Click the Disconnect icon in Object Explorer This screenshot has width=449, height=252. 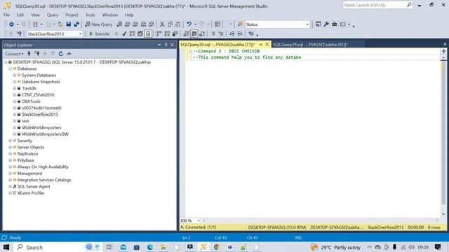(37, 54)
